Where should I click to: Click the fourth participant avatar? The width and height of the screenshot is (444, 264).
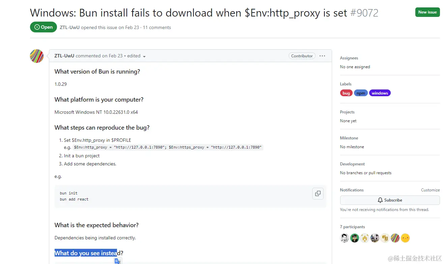pos(375,238)
